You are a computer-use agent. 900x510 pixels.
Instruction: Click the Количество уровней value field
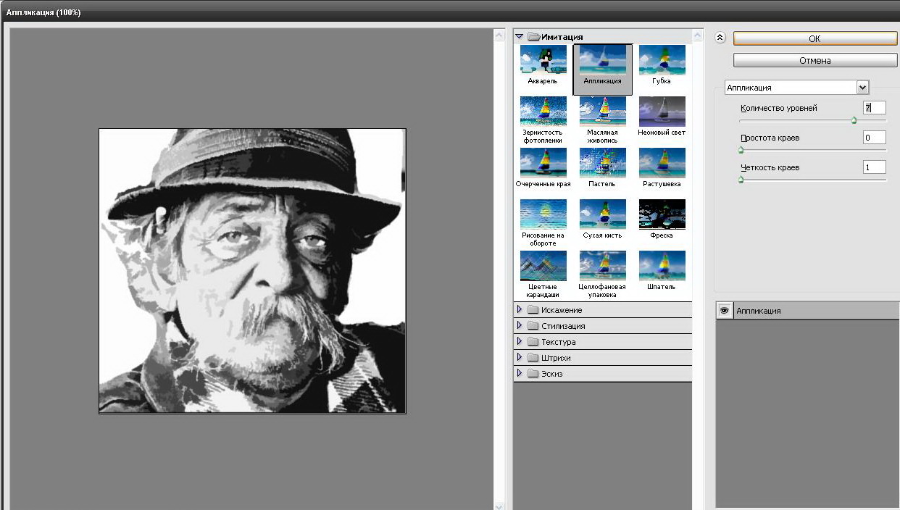[875, 108]
